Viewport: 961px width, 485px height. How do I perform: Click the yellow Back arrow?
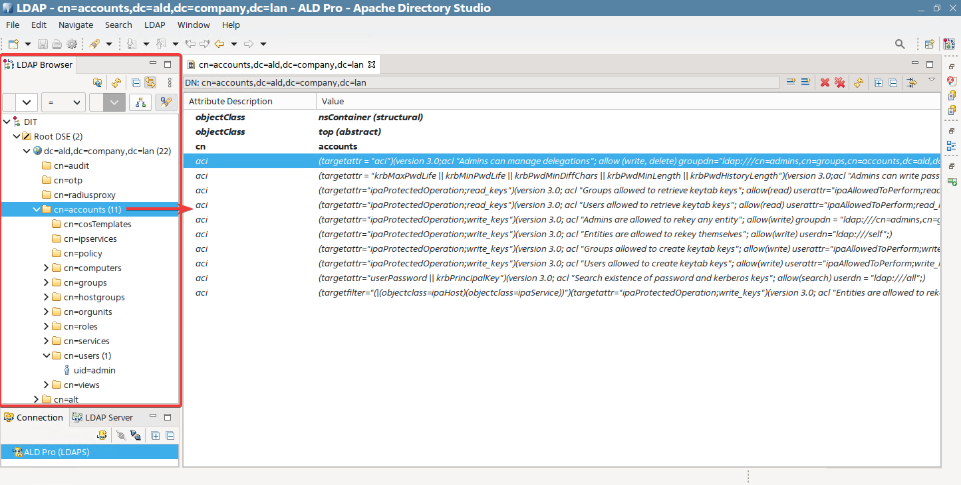(x=219, y=44)
